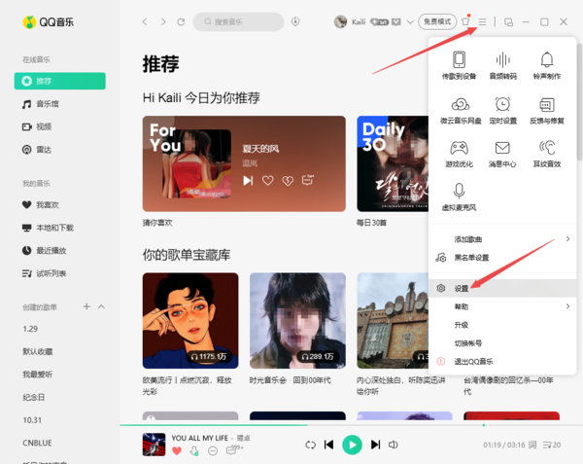Screen dimensions: 583x464
Task: Open 定时设置 timer settings
Action: point(502,111)
